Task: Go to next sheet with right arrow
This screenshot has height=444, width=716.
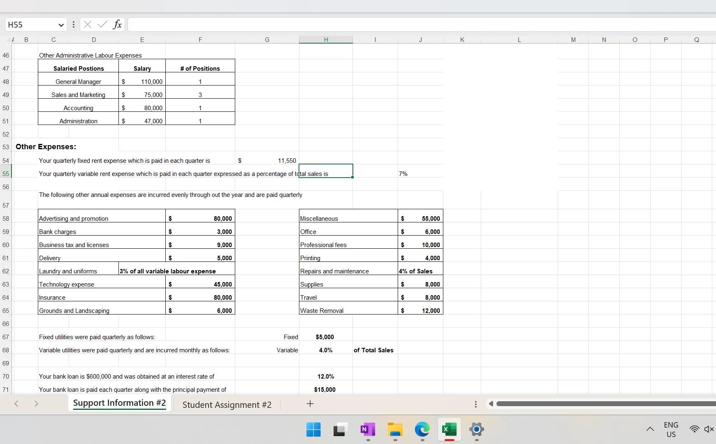Action: point(36,404)
